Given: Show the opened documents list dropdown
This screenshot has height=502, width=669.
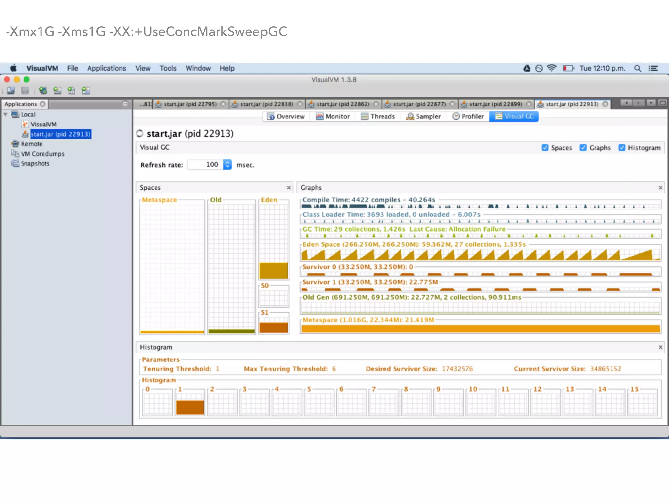Looking at the screenshot, I should pyautogui.click(x=651, y=103).
